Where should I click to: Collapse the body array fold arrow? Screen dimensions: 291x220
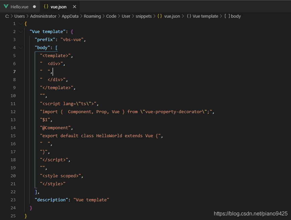[x=20, y=47]
